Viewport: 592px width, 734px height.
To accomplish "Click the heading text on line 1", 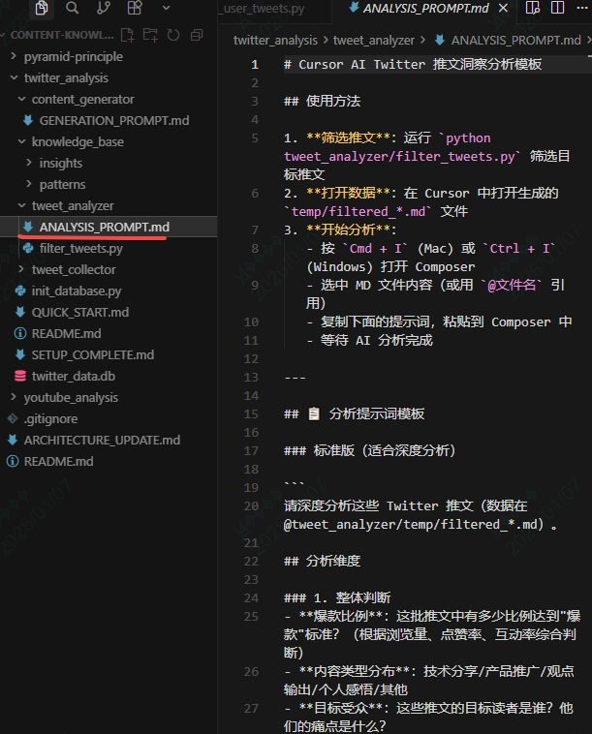I will 413,64.
